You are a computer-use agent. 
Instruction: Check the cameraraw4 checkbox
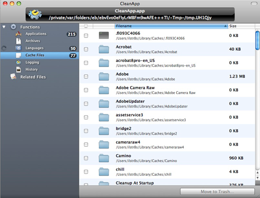click(86, 144)
